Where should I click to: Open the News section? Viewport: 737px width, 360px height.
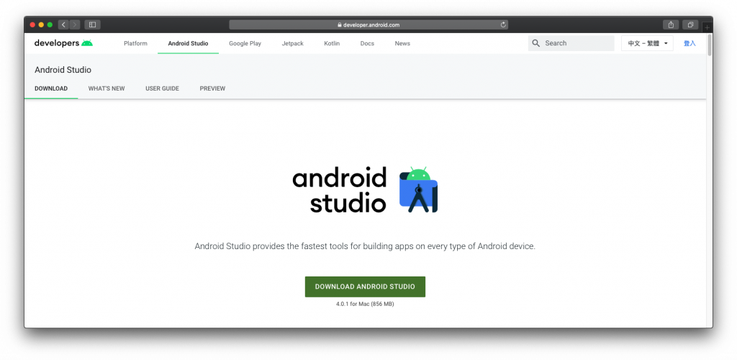coord(402,43)
